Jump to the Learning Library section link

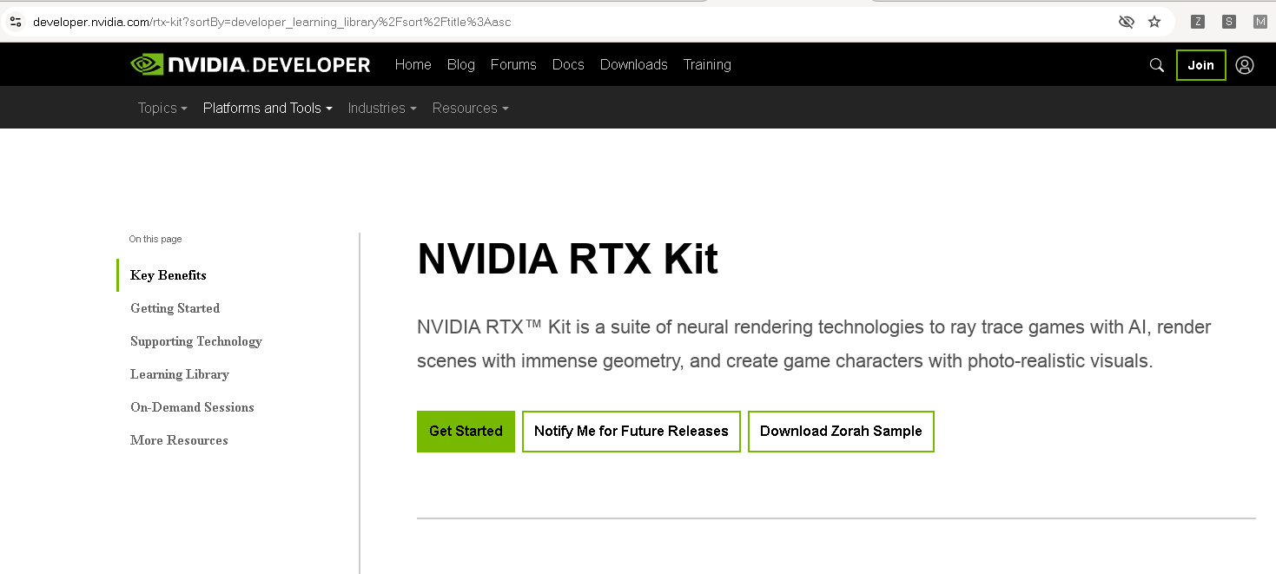180,374
